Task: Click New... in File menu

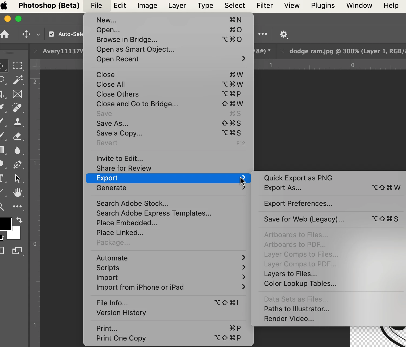Action: [x=169, y=20]
